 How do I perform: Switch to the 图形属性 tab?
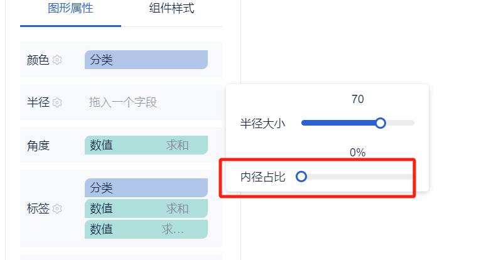point(70,8)
